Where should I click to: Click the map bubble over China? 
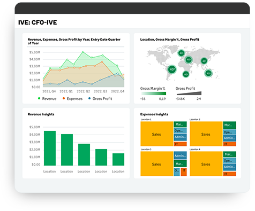tap(204, 61)
